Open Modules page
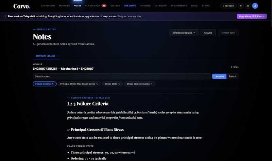This screenshot has height=161, width=272. pyautogui.click(x=64, y=6)
